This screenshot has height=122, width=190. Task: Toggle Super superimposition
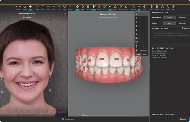83,7
